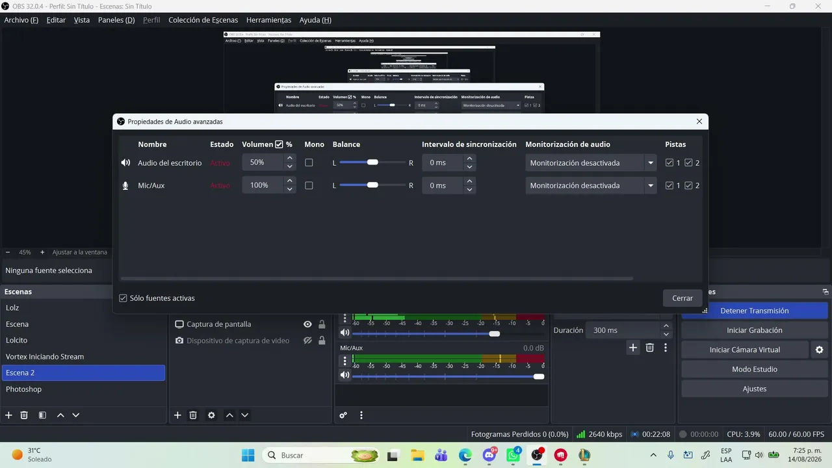832x468 pixels.
Task: Zoom out the preview with the minus icon
Action: coord(8,252)
